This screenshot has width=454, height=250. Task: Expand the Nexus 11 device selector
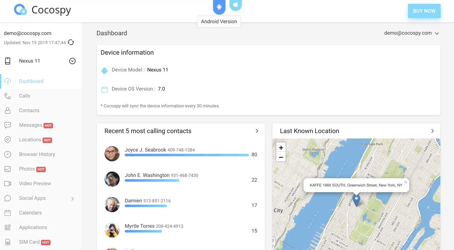click(72, 61)
